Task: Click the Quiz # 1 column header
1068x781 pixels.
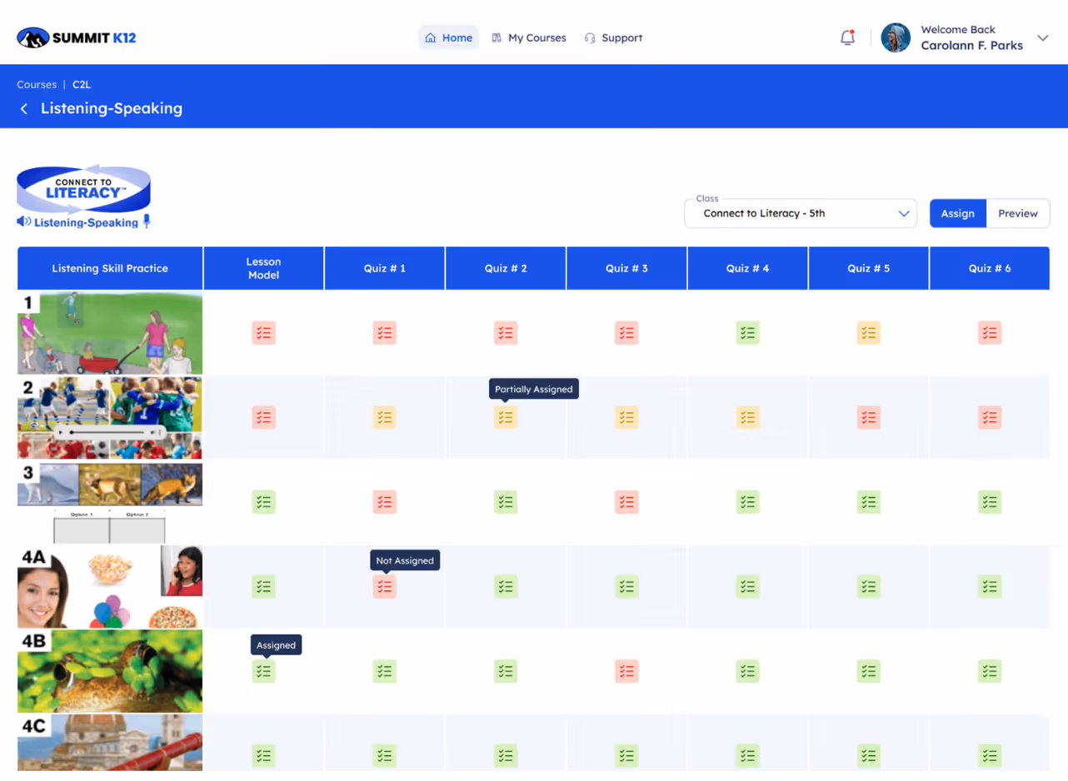Action: 385,268
